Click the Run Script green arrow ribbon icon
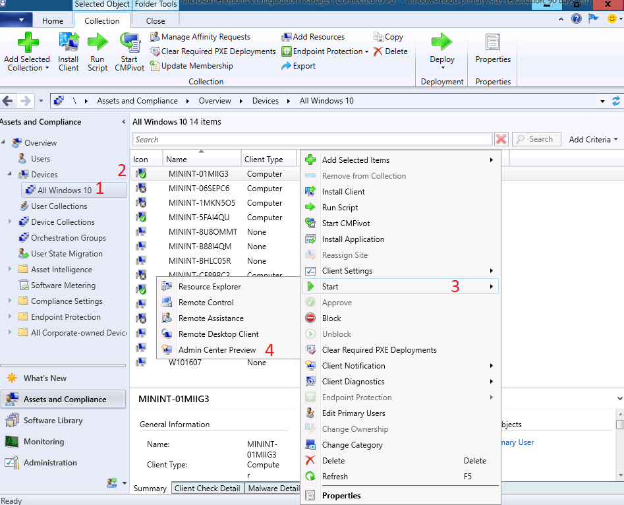This screenshot has height=505, width=624. [98, 42]
